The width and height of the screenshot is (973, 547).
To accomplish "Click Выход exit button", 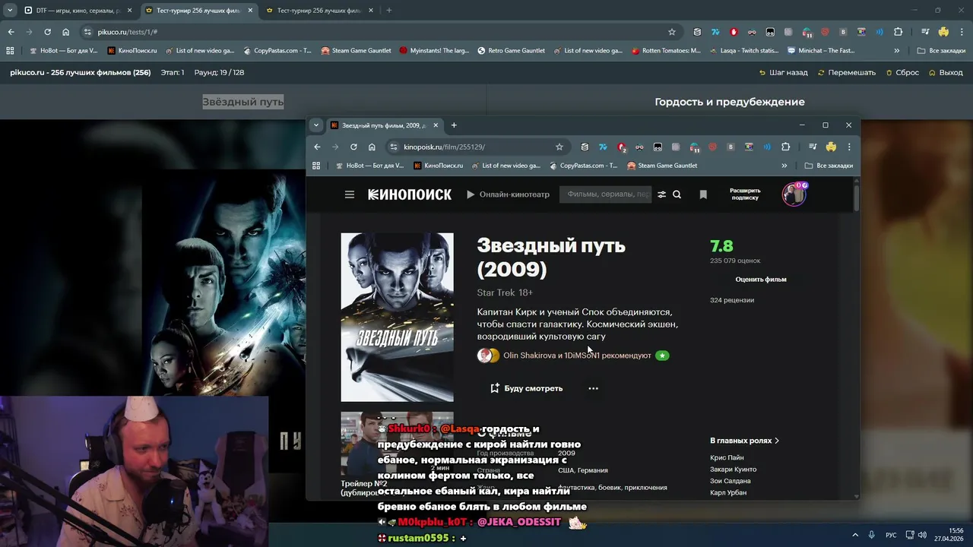I will pyautogui.click(x=946, y=72).
